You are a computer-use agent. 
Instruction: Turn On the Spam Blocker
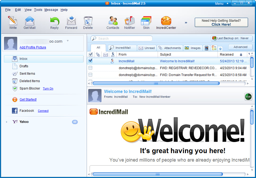click(x=48, y=88)
